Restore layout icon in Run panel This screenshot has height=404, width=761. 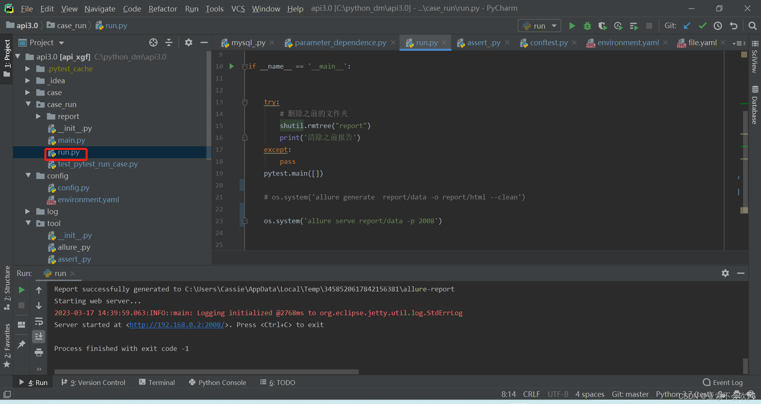coord(22,325)
